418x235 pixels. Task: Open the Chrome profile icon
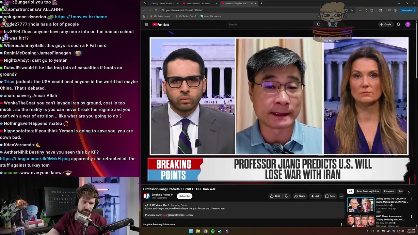[x=395, y=10]
